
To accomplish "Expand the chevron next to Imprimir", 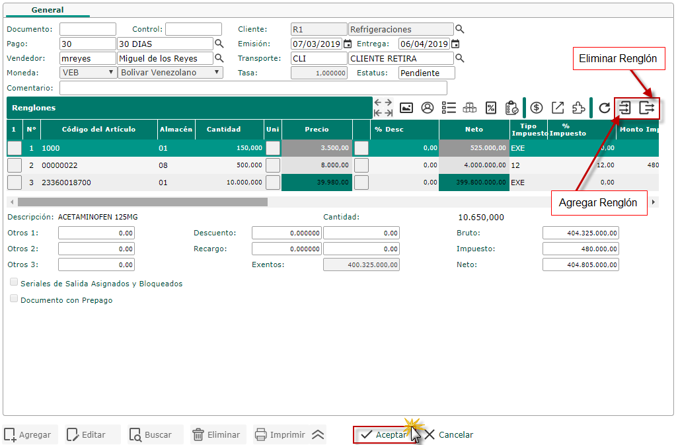I will pos(318,434).
